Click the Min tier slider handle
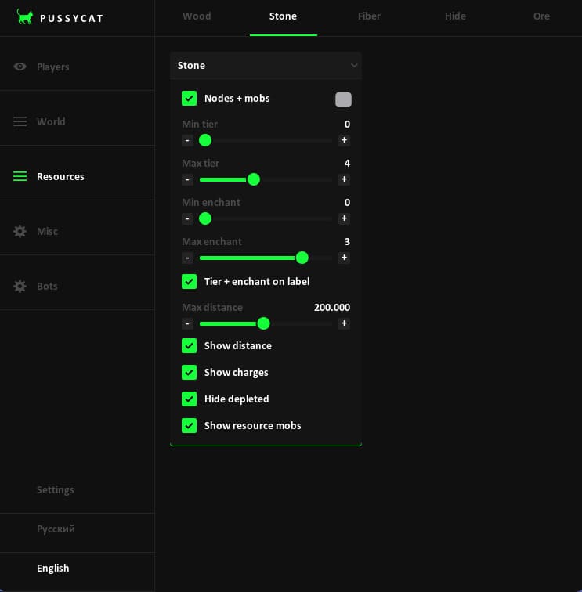Screen dimensions: 582x592 point(205,140)
